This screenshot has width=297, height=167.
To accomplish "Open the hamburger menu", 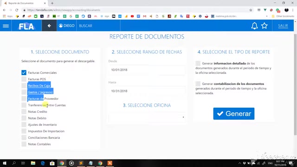I will click(6, 26).
